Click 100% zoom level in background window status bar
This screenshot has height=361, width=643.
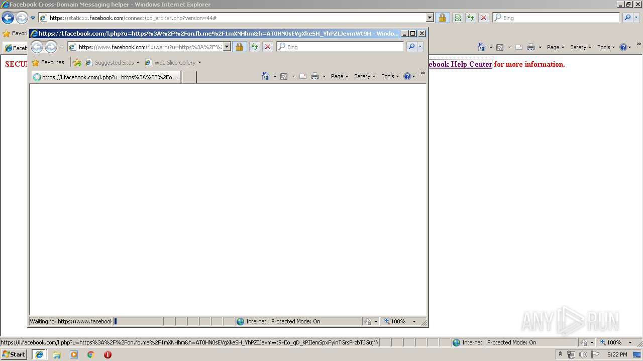point(611,342)
